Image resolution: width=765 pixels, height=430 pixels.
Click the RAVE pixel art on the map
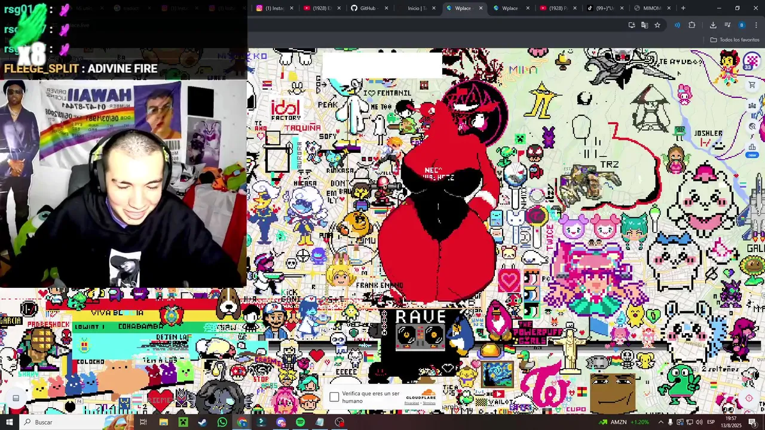coord(421,328)
